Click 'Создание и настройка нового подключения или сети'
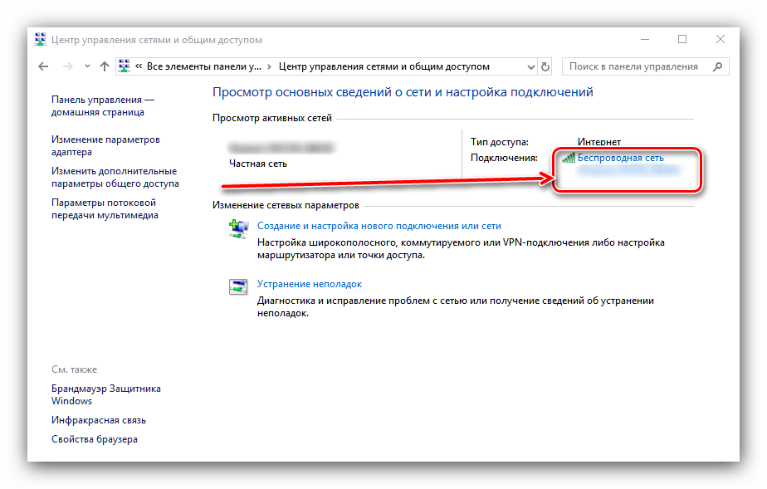The image size is (767, 489). point(379,226)
